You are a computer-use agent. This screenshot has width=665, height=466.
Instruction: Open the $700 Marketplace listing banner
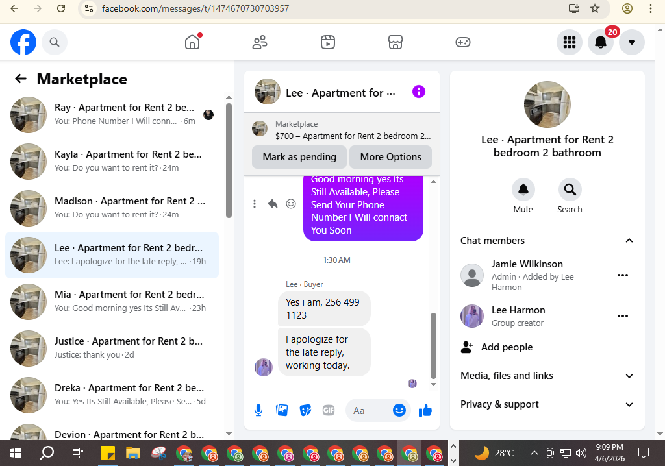pyautogui.click(x=342, y=130)
